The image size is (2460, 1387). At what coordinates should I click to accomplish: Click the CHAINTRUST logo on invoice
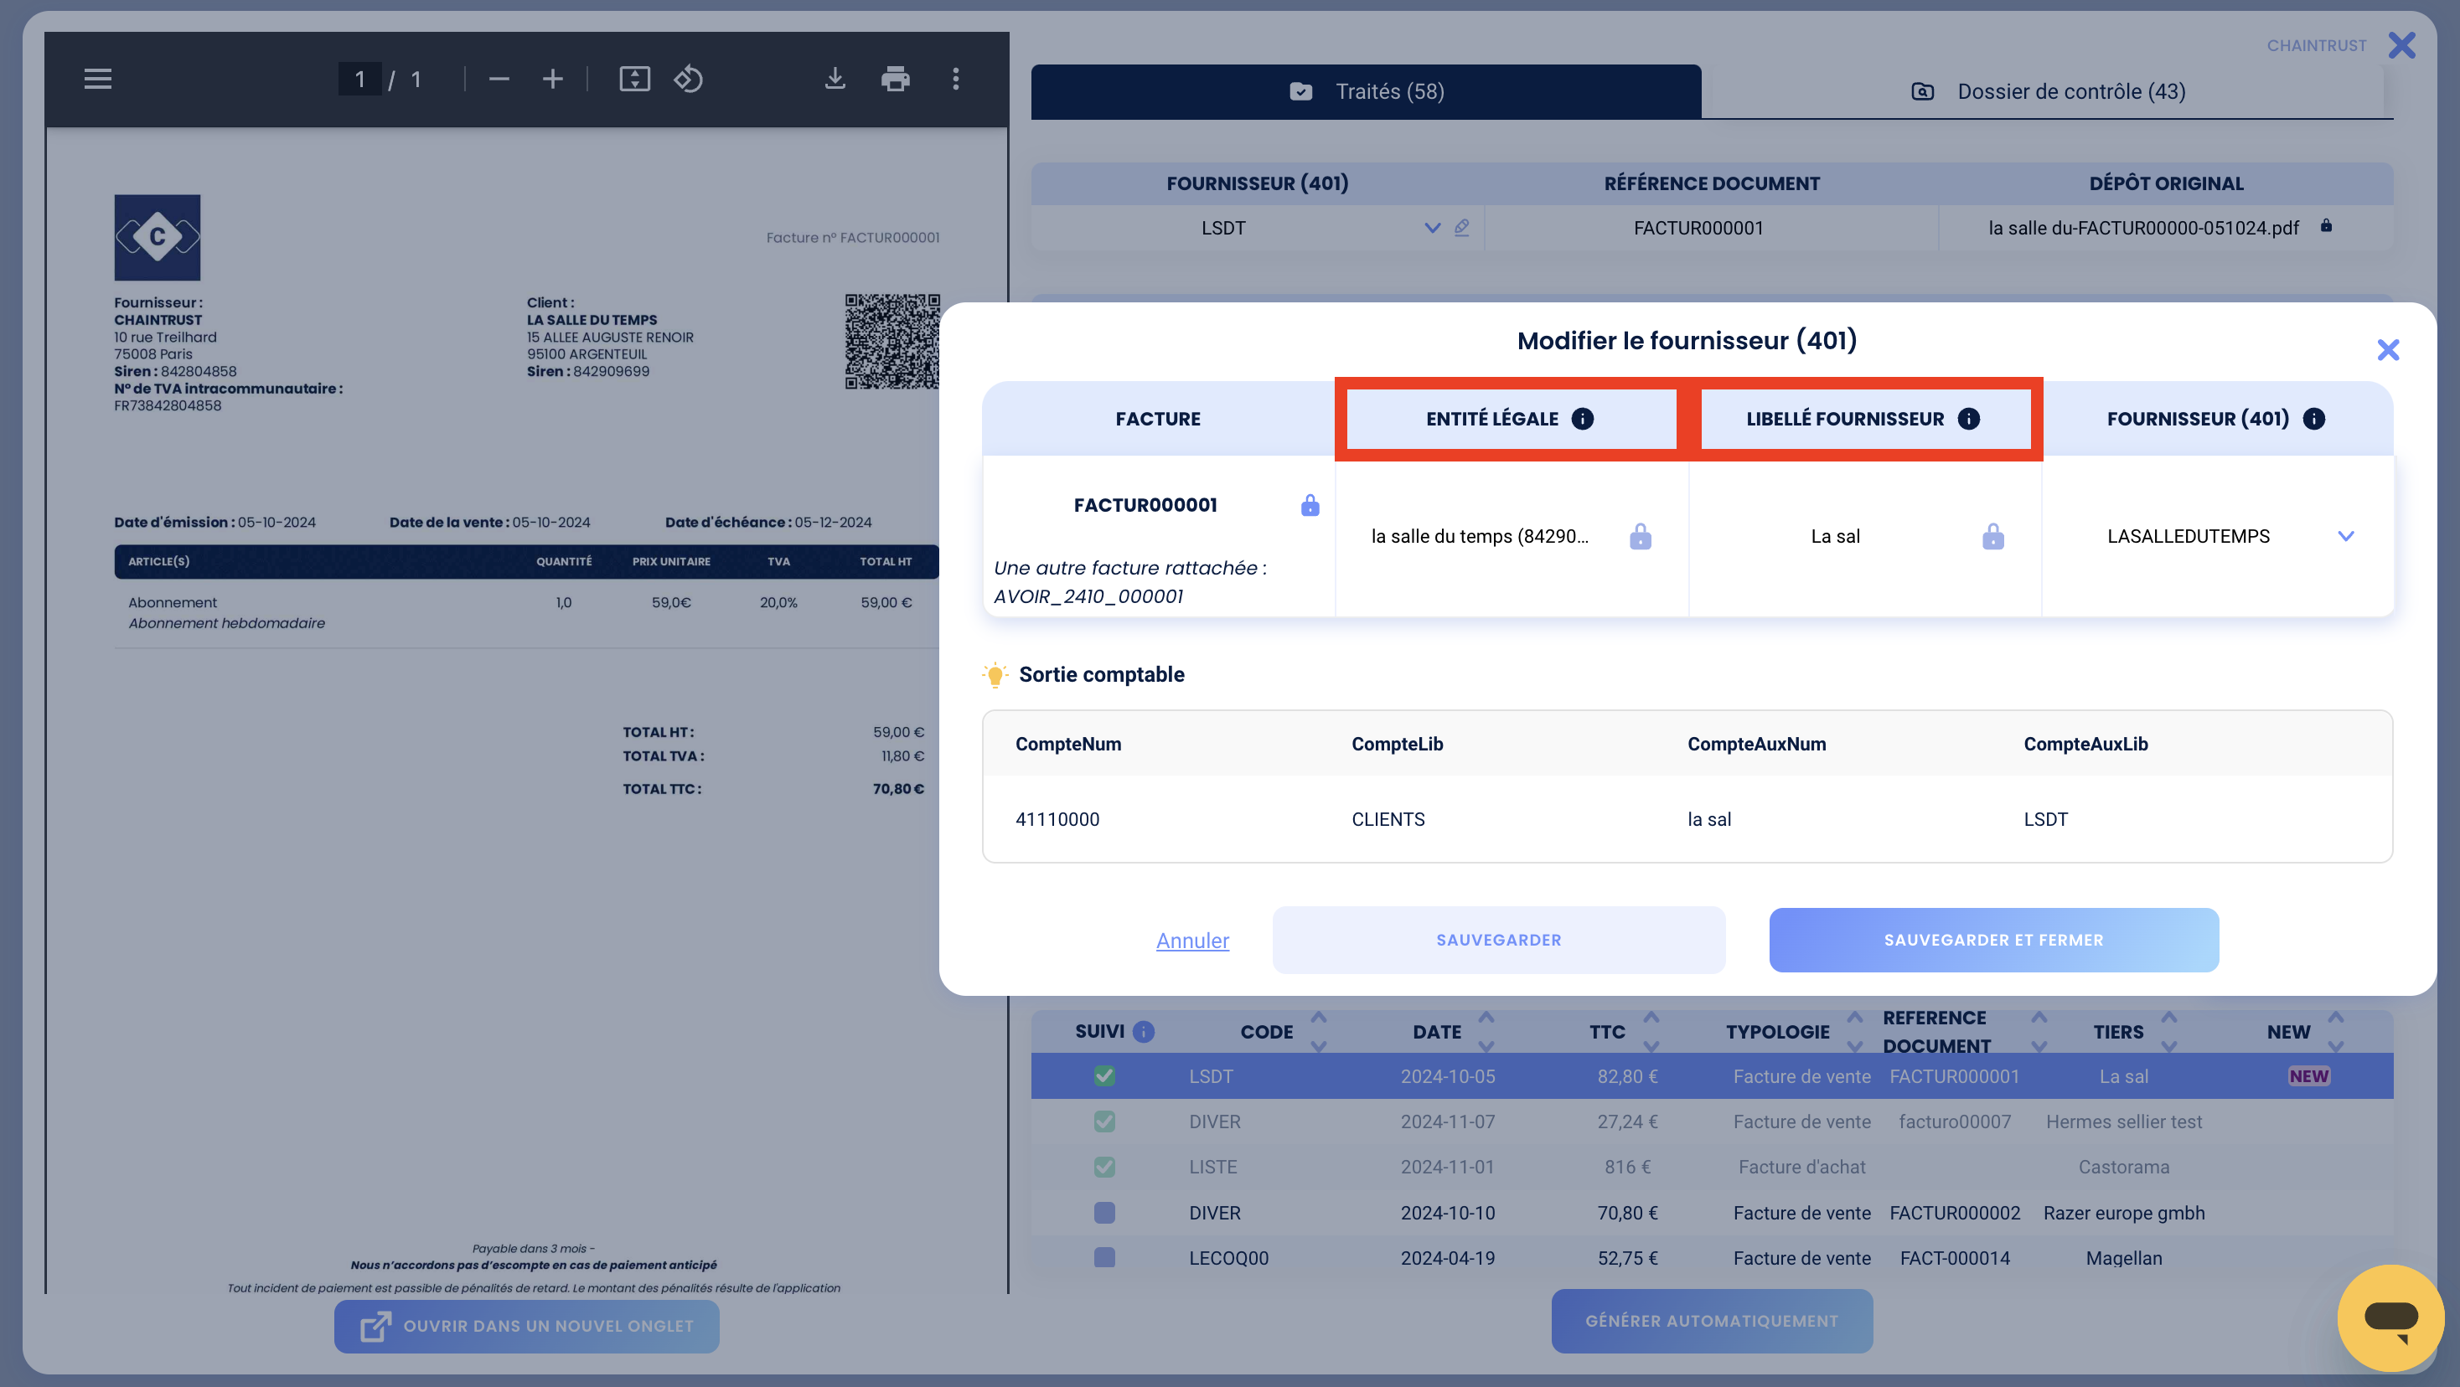(158, 238)
